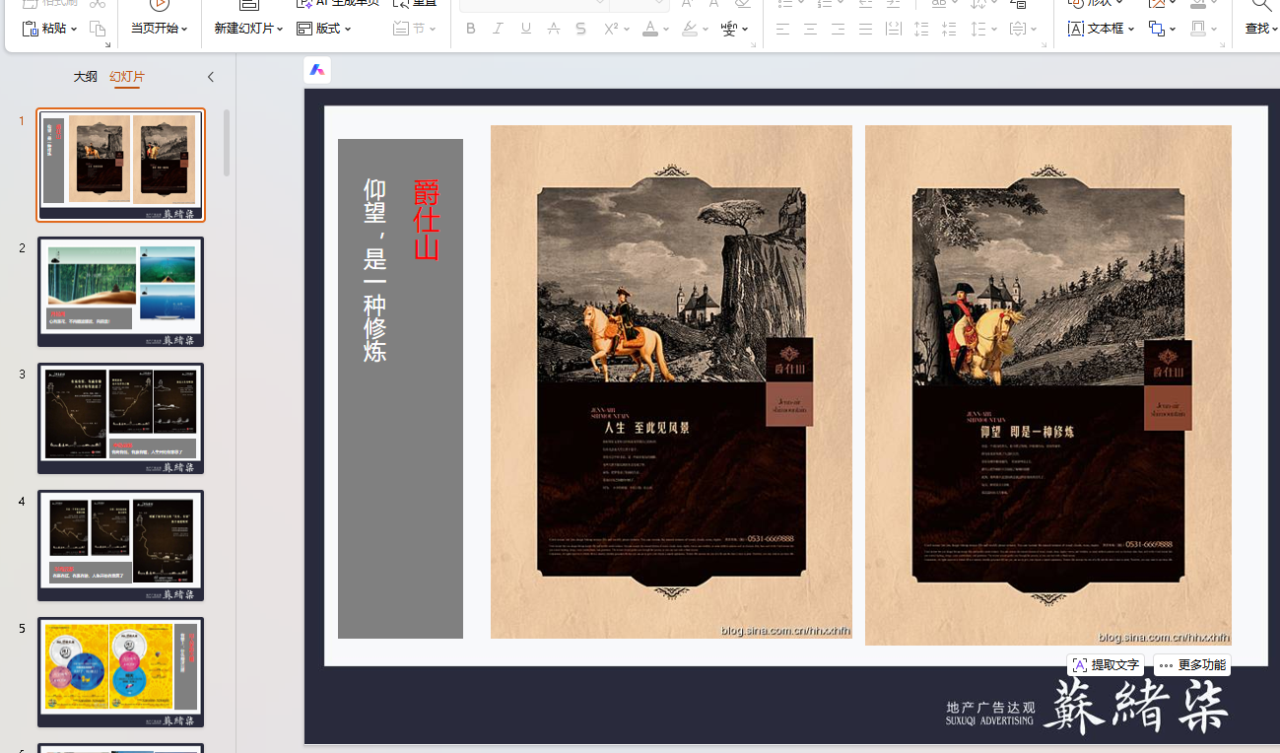Select slide 3 thumbnail
Image resolution: width=1280 pixels, height=753 pixels.
(x=121, y=419)
